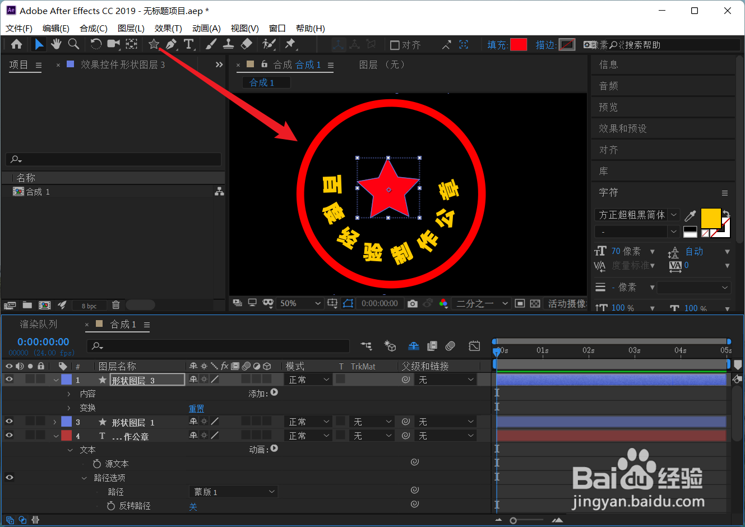The width and height of the screenshot is (745, 527).
Task: Select the Eraser tool
Action: coord(247,44)
